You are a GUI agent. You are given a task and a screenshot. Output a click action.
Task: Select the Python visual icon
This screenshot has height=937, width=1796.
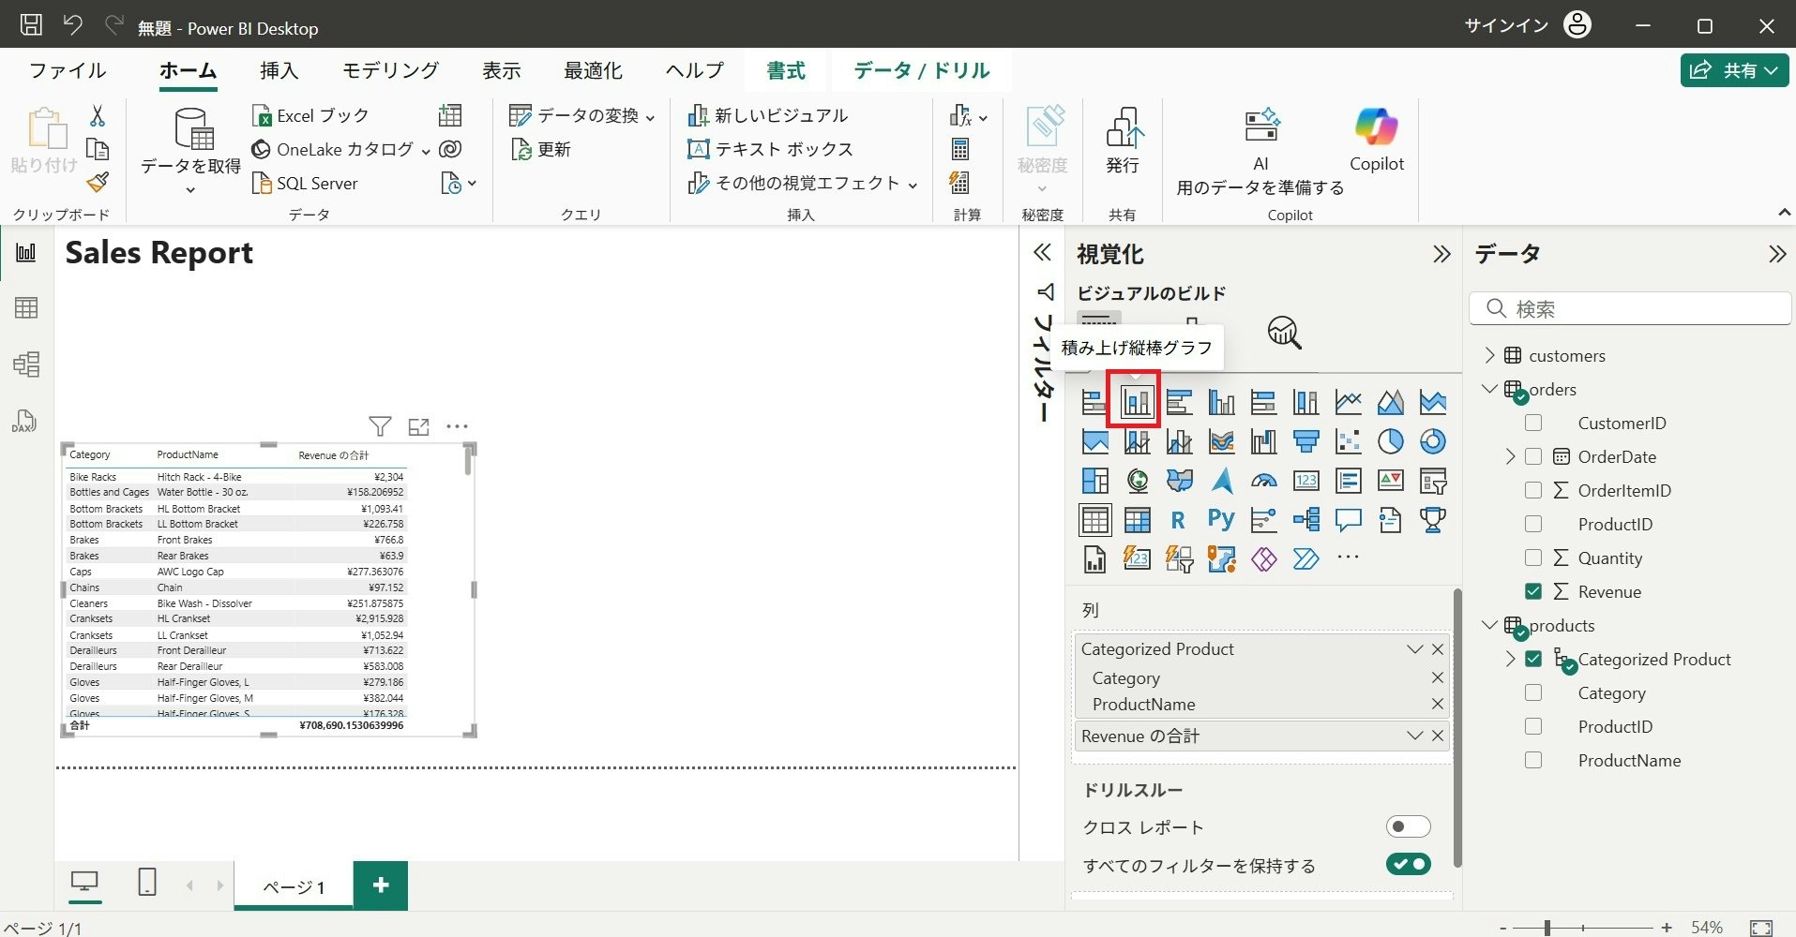point(1221,519)
